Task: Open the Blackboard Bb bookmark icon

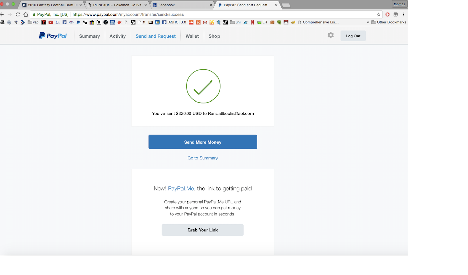Action: 150,22
